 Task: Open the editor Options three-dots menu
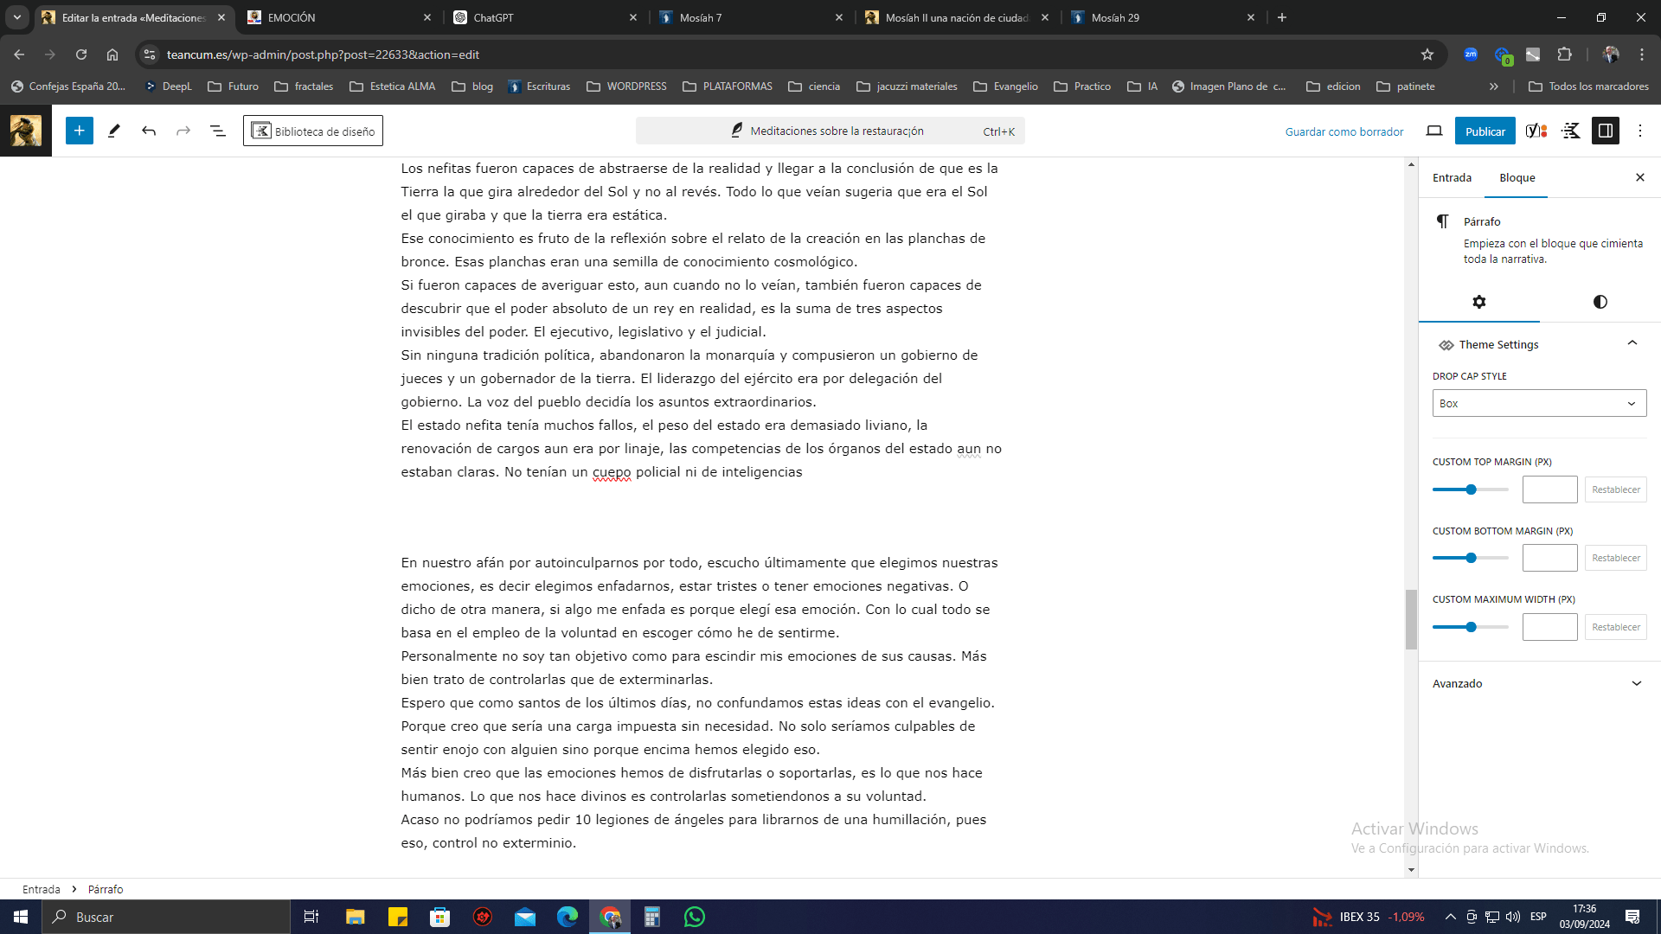1639,131
